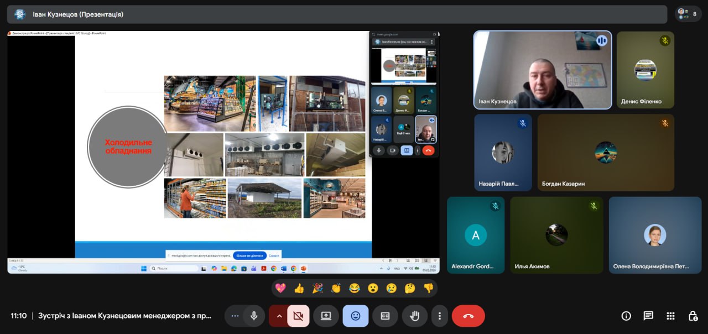Expand video settings chevron arrow
Viewport: 708px width, 334px height.
click(279, 316)
